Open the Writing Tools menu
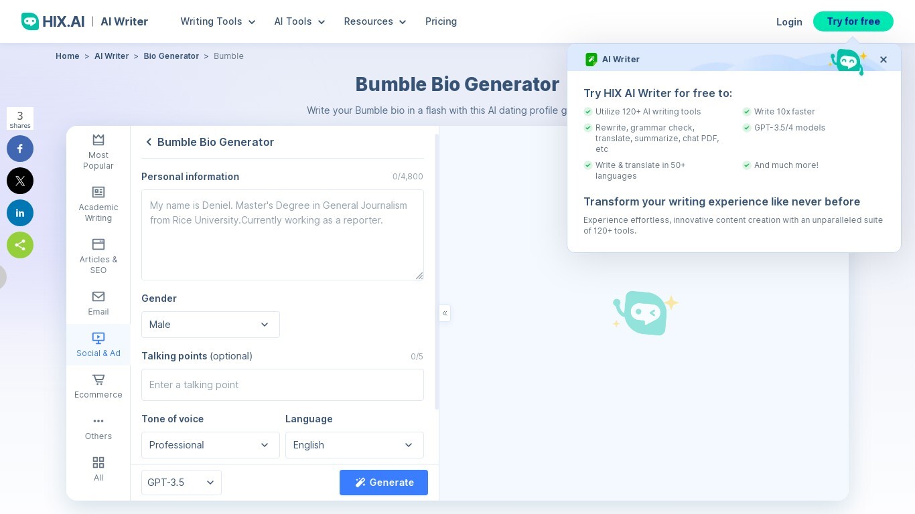 218,21
